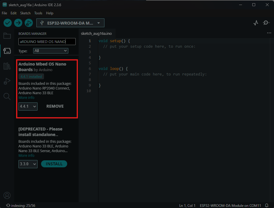
Task: Open the Library Manager sidebar icon
Action: 7,66
